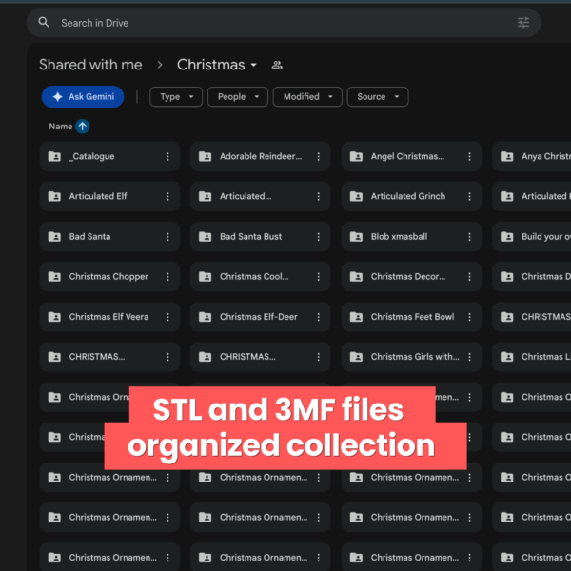Open more actions for Bad Santa Bust
The width and height of the screenshot is (571, 571).
[x=319, y=237]
